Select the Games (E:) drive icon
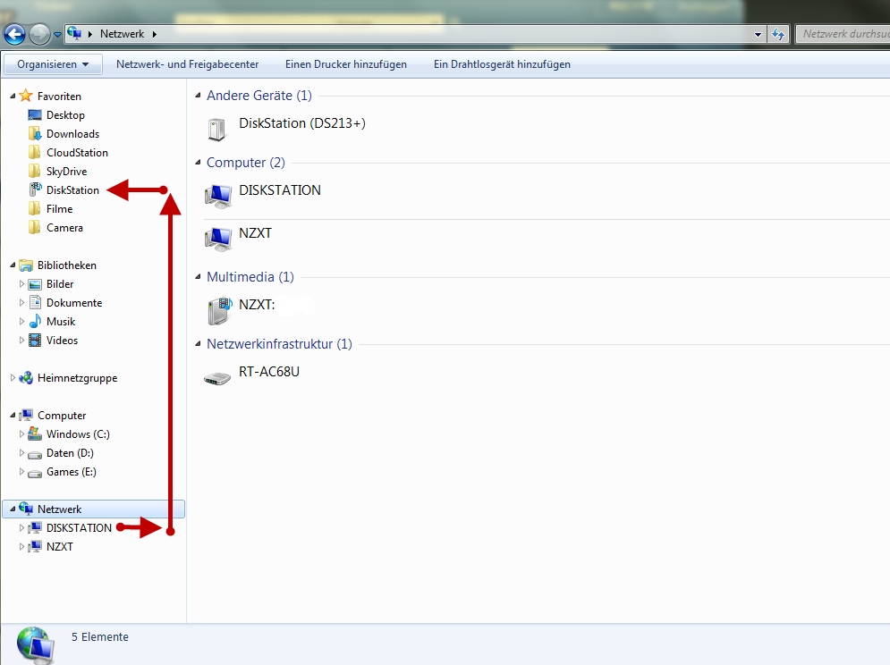 coord(35,473)
